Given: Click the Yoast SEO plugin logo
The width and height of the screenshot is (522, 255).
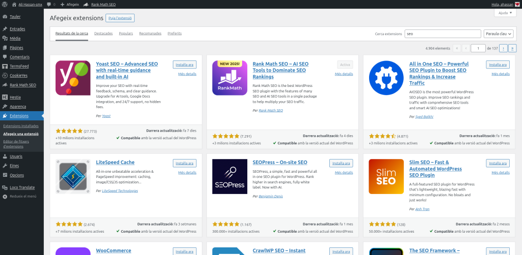Looking at the screenshot, I should click(x=73, y=78).
